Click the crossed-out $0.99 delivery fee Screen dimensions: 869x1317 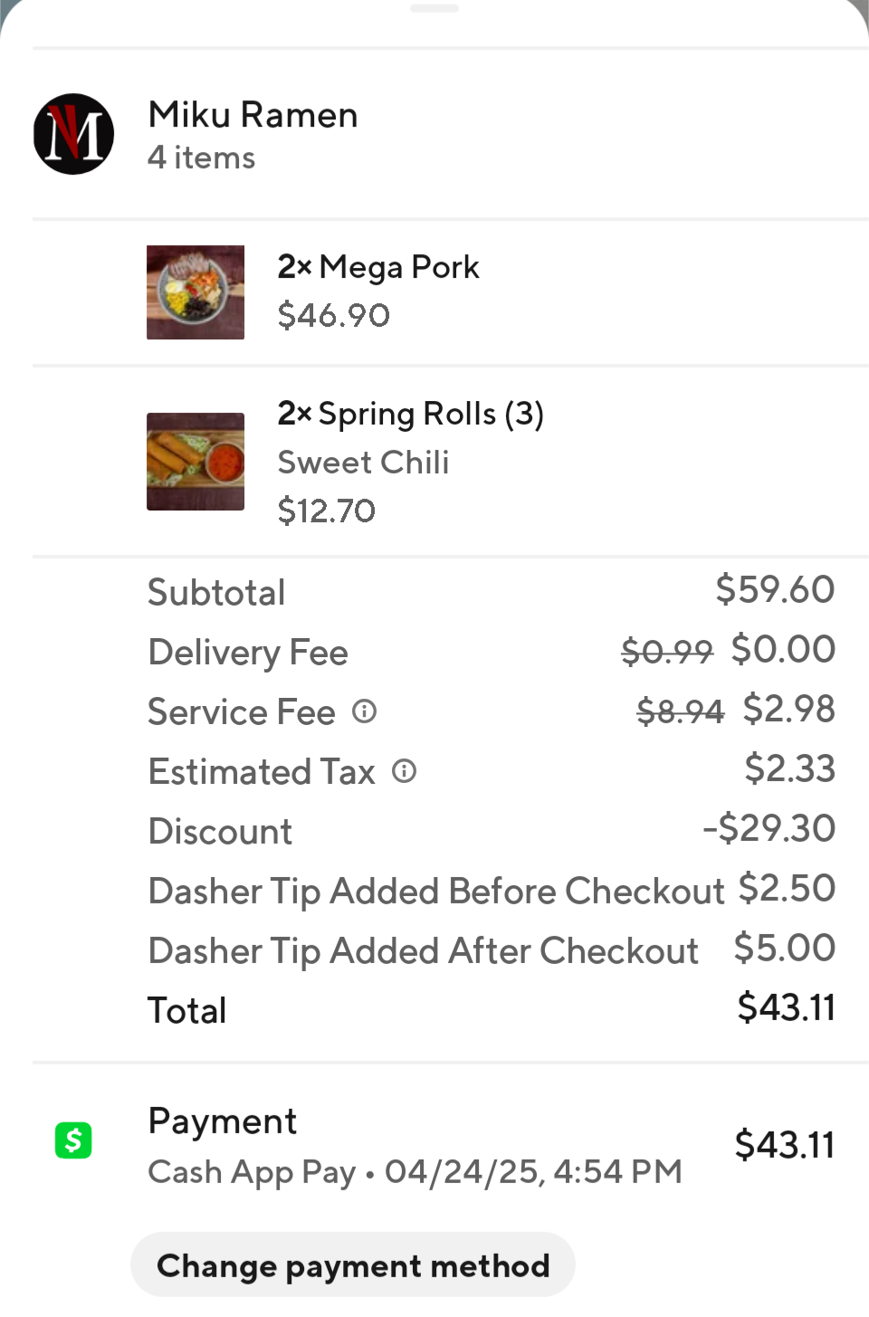[666, 651]
